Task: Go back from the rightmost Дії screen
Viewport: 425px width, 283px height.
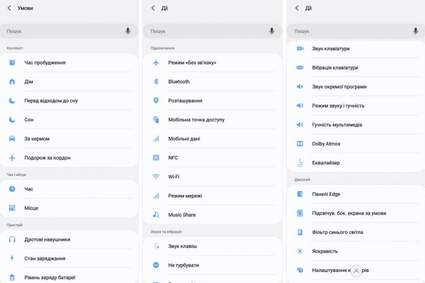Action: [x=297, y=8]
